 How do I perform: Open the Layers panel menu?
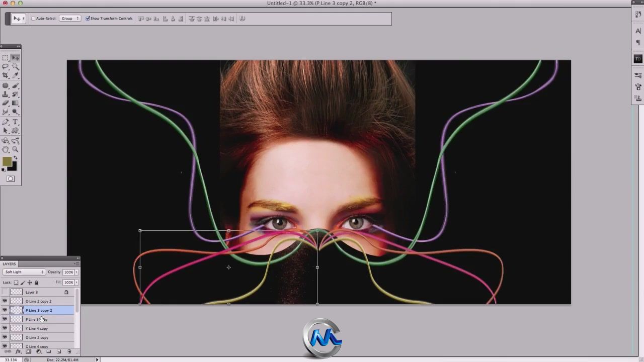click(x=76, y=263)
